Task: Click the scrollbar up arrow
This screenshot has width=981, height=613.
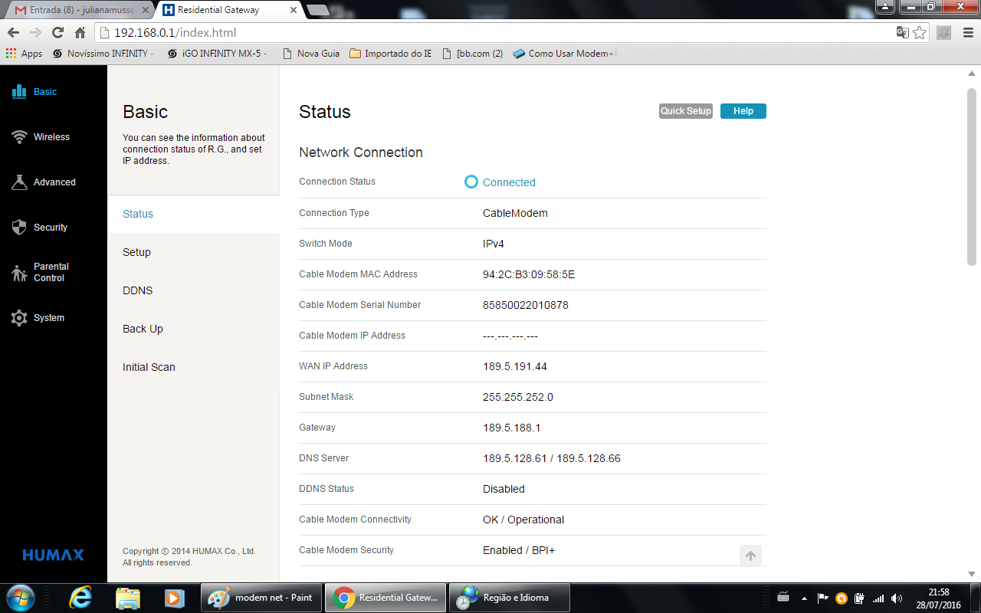Action: [972, 72]
